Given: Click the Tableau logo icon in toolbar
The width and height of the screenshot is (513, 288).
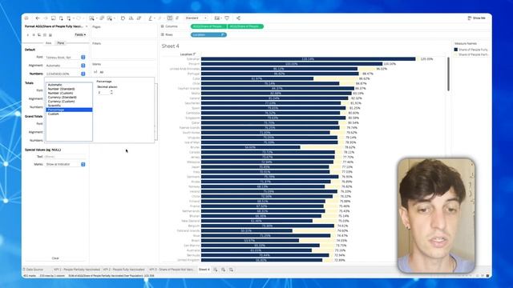Looking at the screenshot, I should [26, 18].
